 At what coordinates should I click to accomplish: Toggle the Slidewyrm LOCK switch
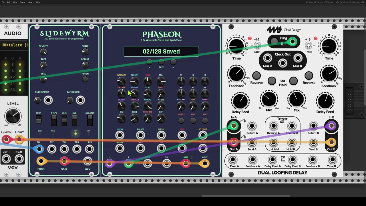39,119
